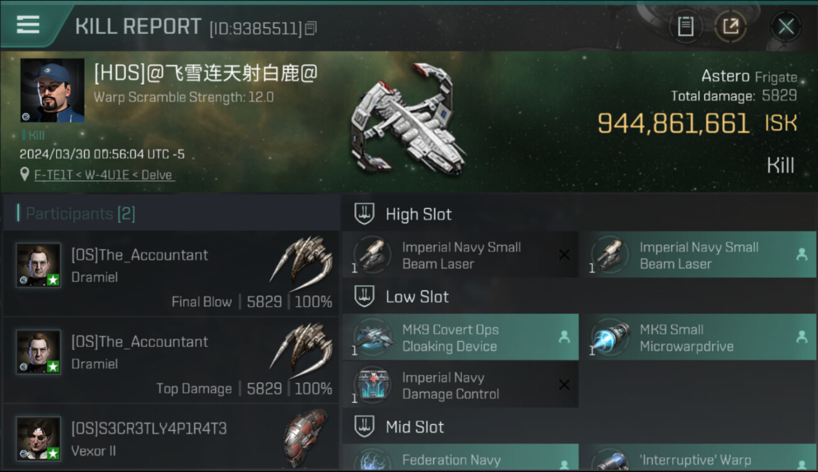
Task: Select Imperial Navy Damage Control module
Action: (460, 385)
